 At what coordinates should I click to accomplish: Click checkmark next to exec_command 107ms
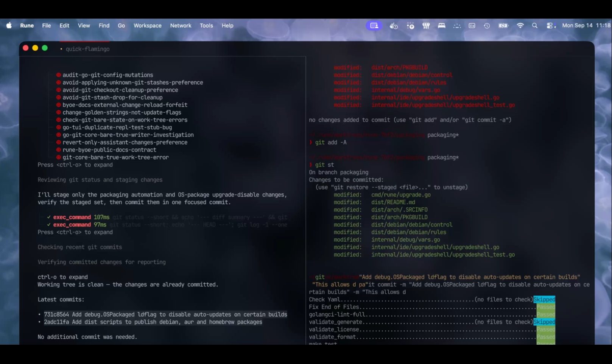49,217
